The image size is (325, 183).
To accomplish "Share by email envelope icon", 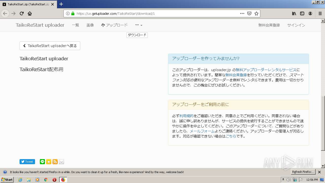I will [x=61, y=162].
